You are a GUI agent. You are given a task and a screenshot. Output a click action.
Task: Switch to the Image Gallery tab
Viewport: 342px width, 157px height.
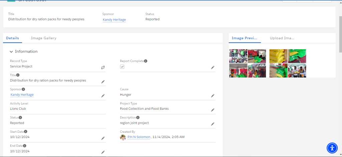(x=44, y=38)
